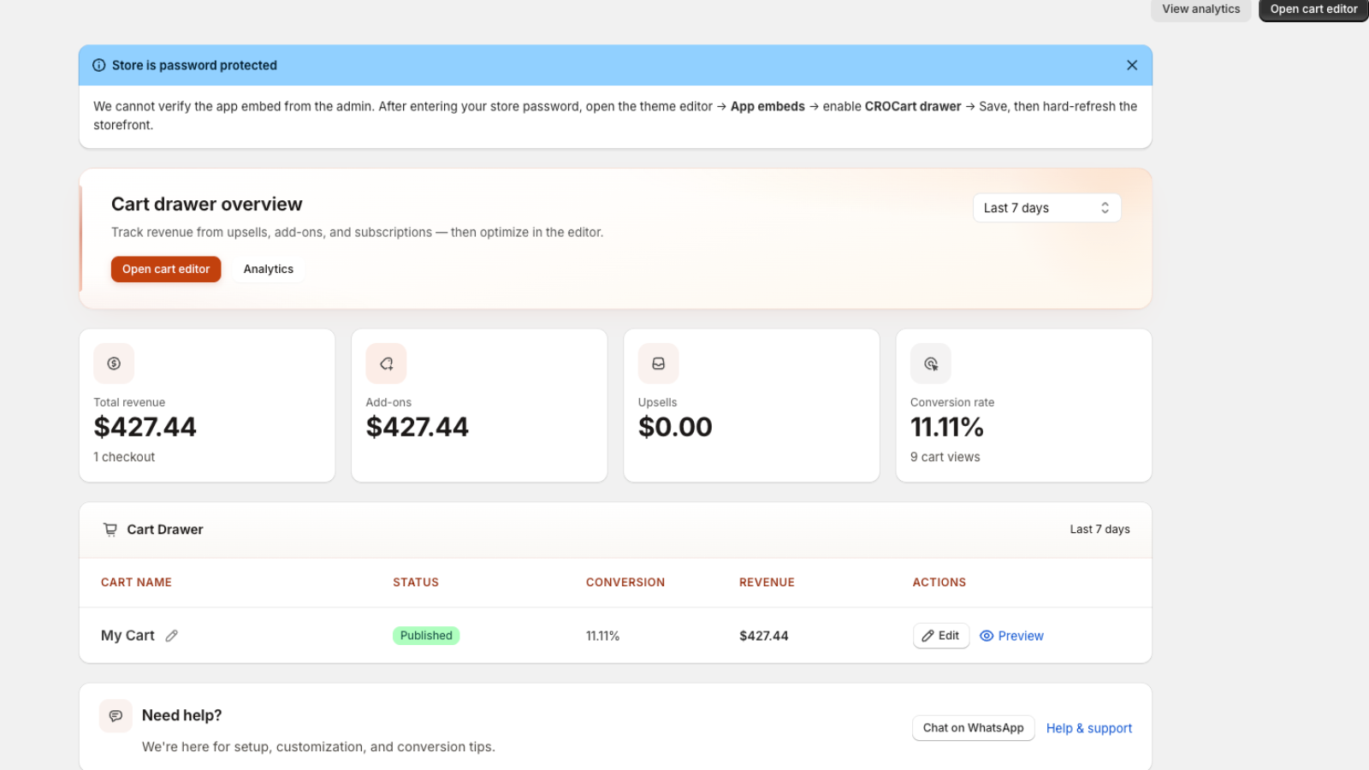Rename My Cart using pencil icon
The image size is (1369, 770).
(172, 636)
